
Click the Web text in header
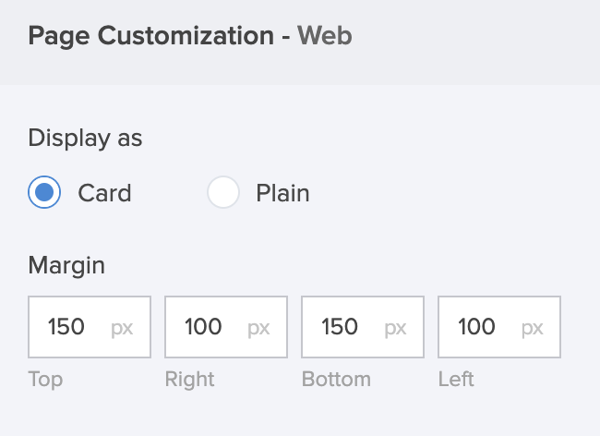pos(324,37)
